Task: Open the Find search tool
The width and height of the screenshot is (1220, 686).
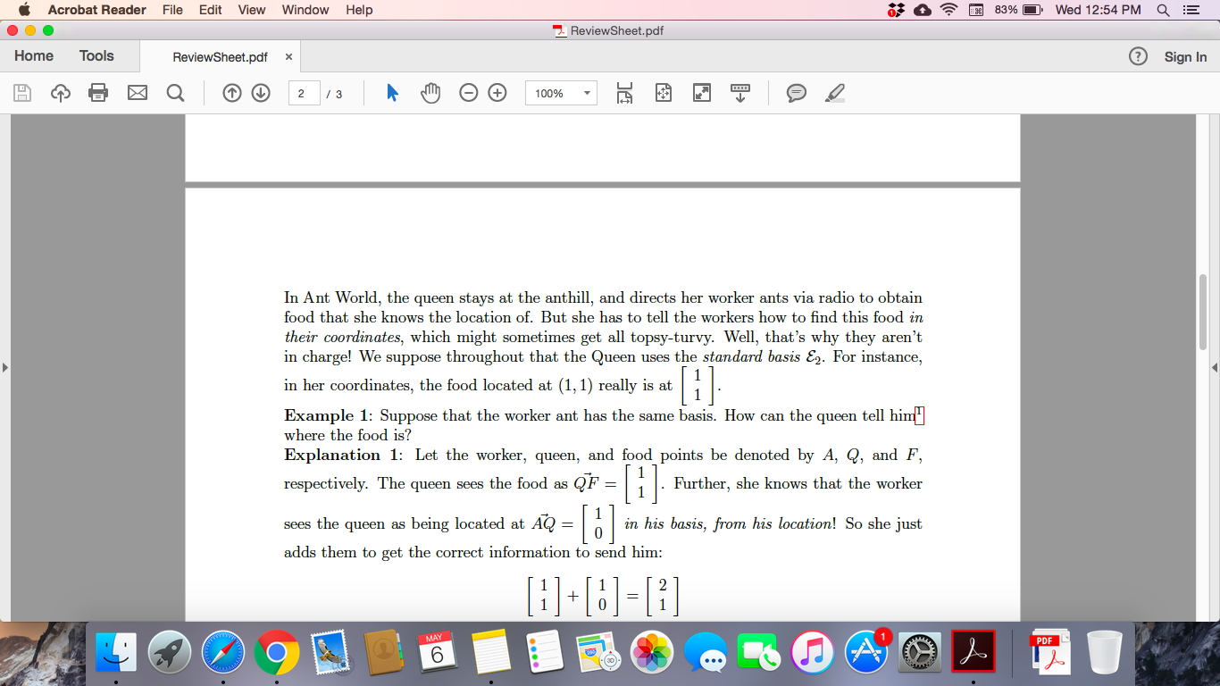Action: pos(175,92)
